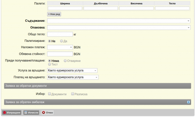Tick the Разписка checkbox

[72, 94]
